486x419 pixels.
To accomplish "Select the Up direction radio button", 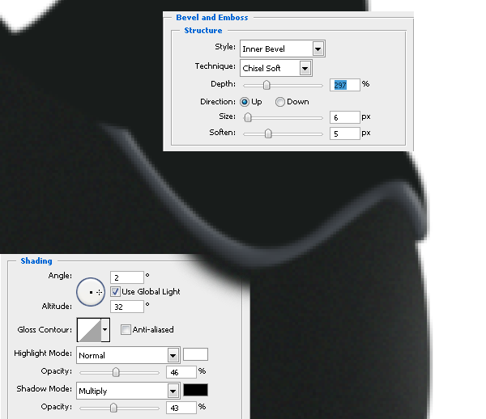I will tap(245, 102).
